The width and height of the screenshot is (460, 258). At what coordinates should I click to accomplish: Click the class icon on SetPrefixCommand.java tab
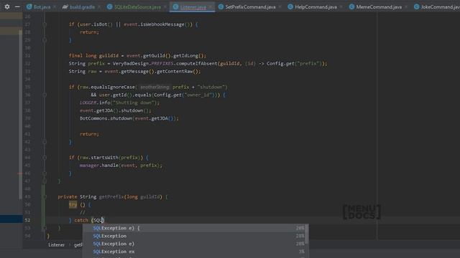221,6
